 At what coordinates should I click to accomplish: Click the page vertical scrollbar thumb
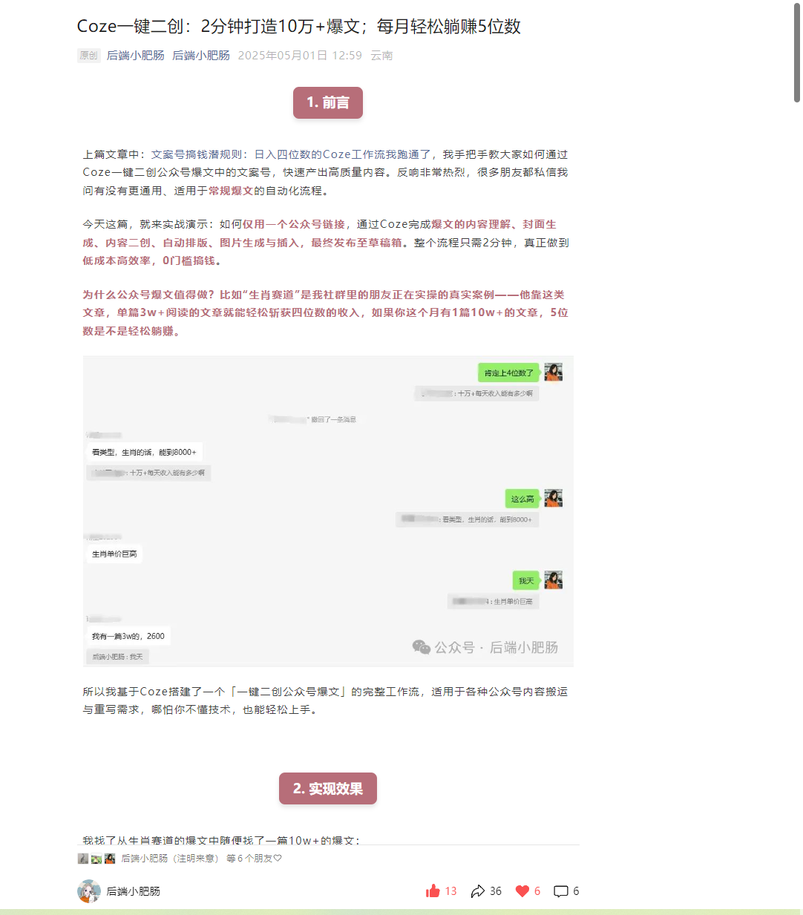[x=798, y=52]
